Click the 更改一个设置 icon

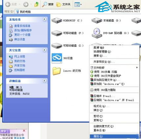(11, 35)
